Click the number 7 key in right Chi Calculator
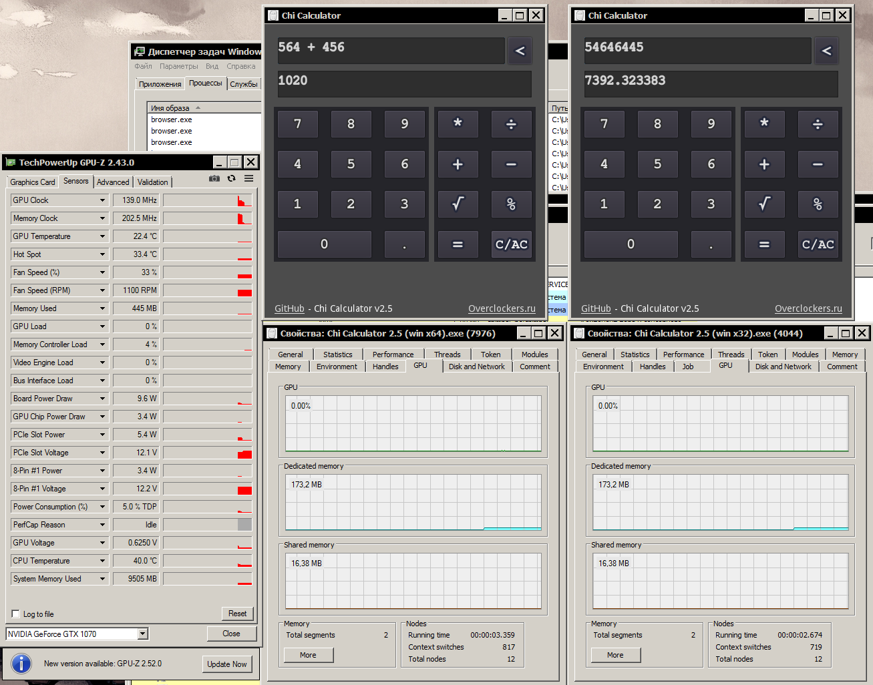 point(604,124)
